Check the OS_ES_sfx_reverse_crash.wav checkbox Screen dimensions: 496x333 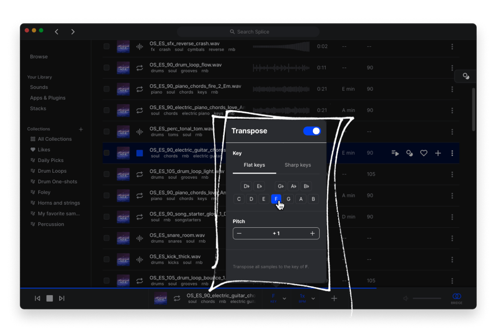coord(106,46)
